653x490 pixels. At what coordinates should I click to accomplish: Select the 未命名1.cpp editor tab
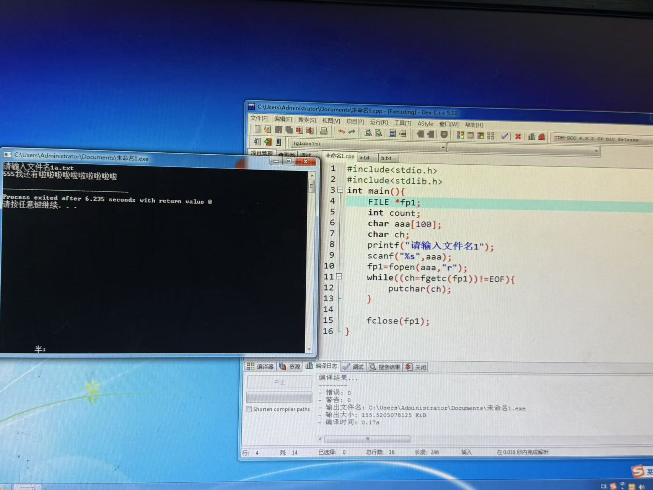click(x=340, y=156)
